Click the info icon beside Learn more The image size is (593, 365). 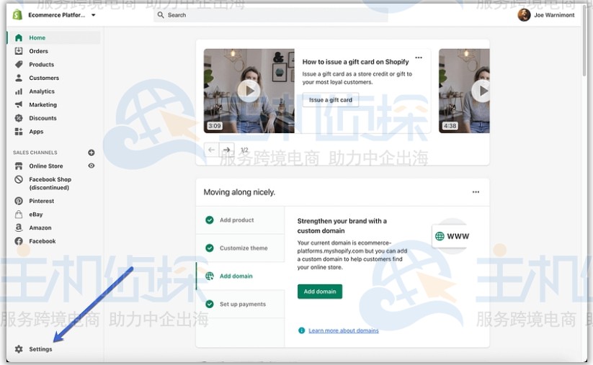(x=301, y=330)
